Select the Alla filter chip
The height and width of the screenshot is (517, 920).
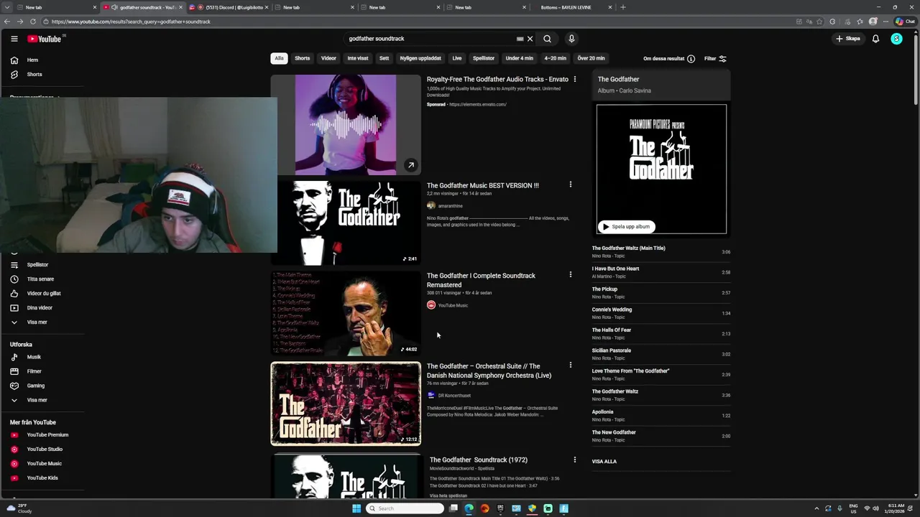(x=279, y=58)
